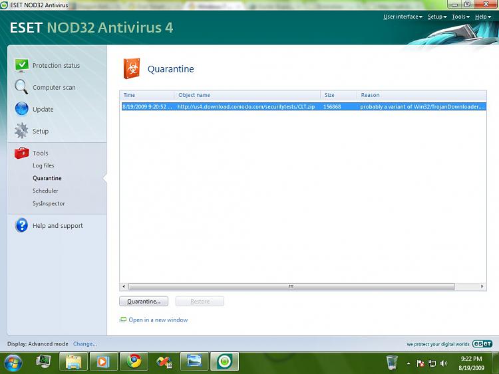Sort by the Object name column header
This screenshot has height=374, width=499.
[x=248, y=95]
